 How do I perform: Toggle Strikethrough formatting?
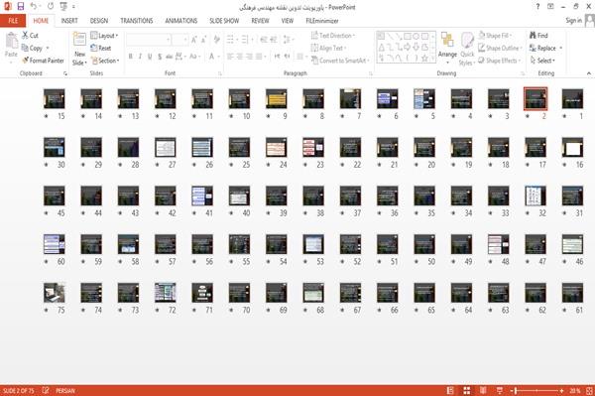point(170,57)
